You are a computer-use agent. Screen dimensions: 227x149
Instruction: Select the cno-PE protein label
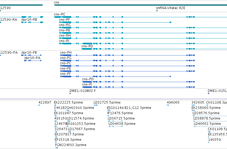point(66,69)
